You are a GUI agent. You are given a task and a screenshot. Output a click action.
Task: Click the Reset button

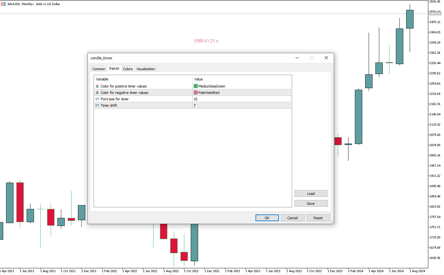point(318,218)
